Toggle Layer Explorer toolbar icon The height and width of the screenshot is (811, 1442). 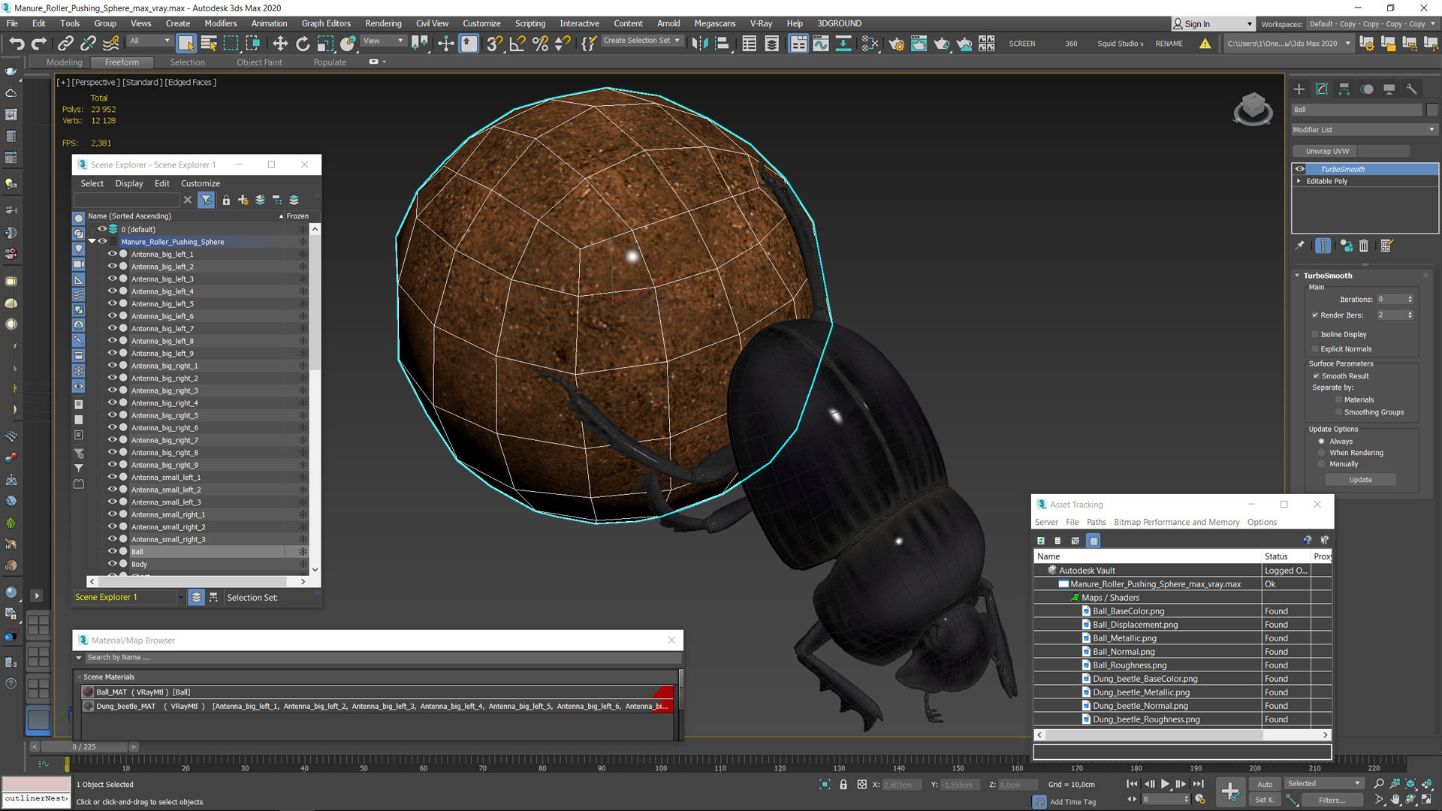click(771, 44)
